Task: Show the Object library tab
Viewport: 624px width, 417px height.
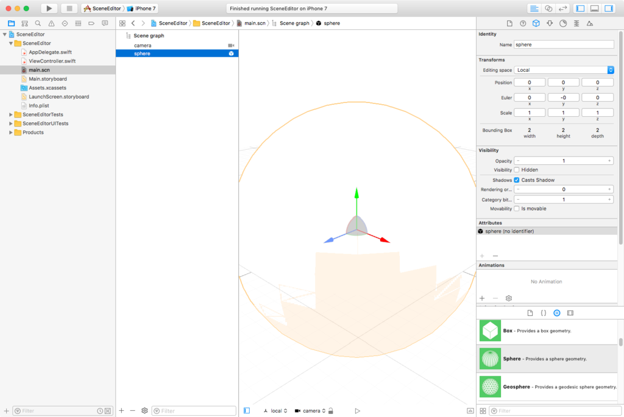Action: [557, 314]
